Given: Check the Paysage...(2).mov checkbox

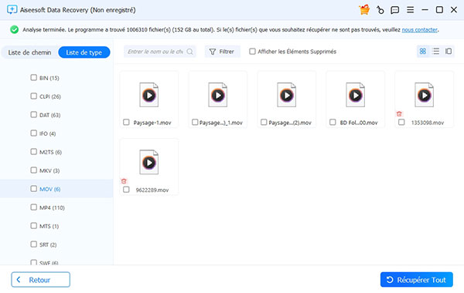Looking at the screenshot, I should pyautogui.click(x=264, y=122).
